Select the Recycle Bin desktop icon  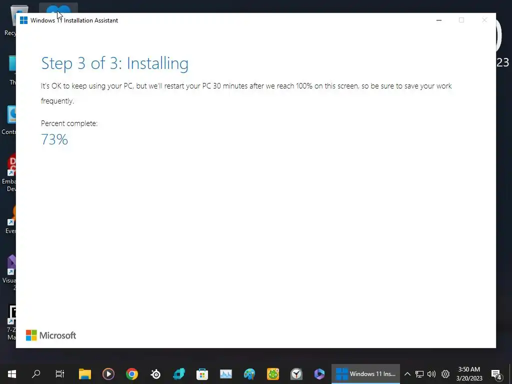pyautogui.click(x=10, y=20)
